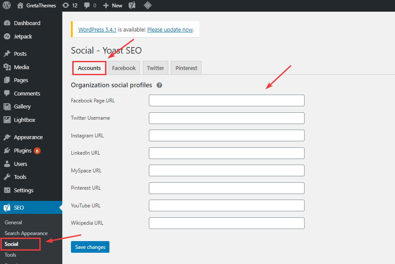
Task: Open the Dashboard menu item
Action: coord(27,23)
